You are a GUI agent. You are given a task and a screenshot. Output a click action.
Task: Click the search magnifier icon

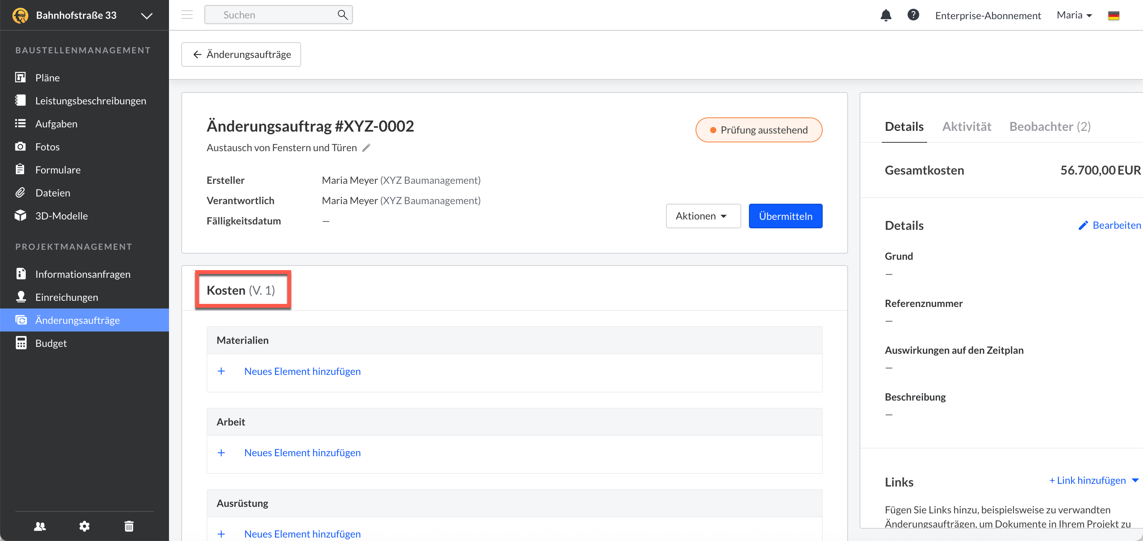click(342, 15)
